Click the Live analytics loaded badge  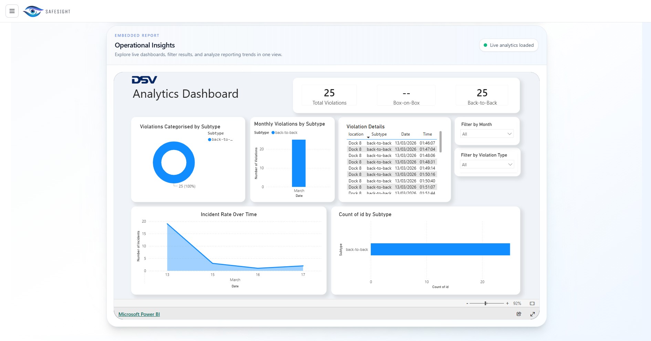pos(508,45)
